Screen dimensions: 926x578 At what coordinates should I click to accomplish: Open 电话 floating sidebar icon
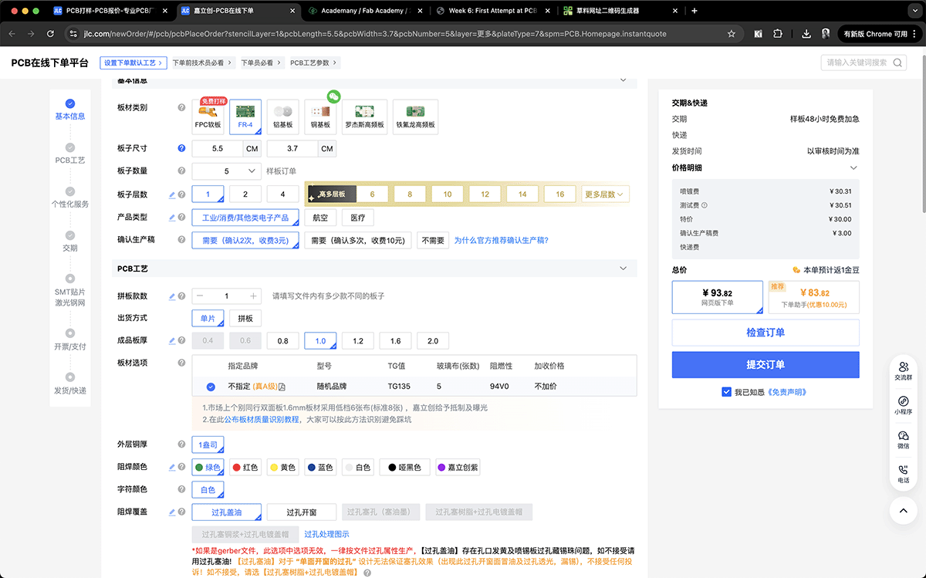click(x=904, y=474)
